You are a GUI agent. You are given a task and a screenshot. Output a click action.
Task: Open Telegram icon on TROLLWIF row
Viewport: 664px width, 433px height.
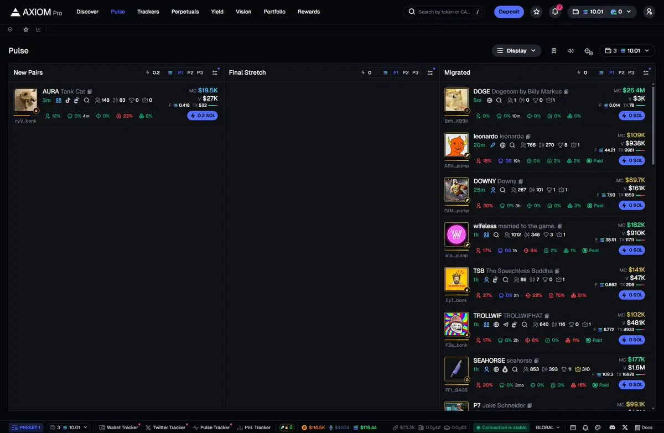point(505,325)
